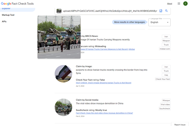The width and height of the screenshot is (189, 126).
Task: Click the Google Fact Check Tools logo
Action: [x=17, y=4]
